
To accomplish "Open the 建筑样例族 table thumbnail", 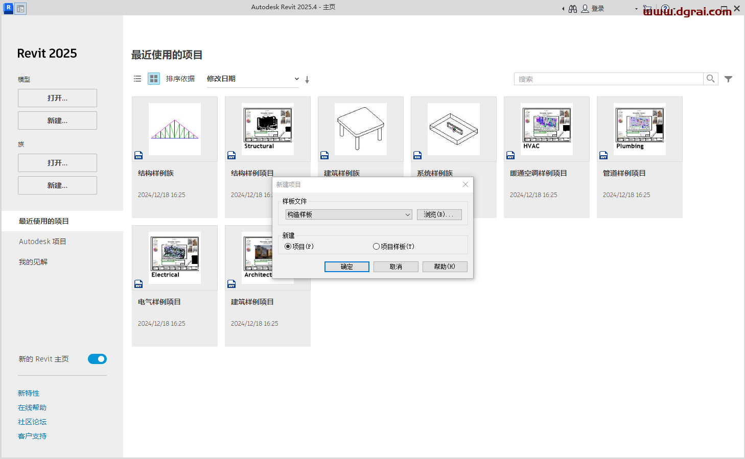I will pos(361,129).
